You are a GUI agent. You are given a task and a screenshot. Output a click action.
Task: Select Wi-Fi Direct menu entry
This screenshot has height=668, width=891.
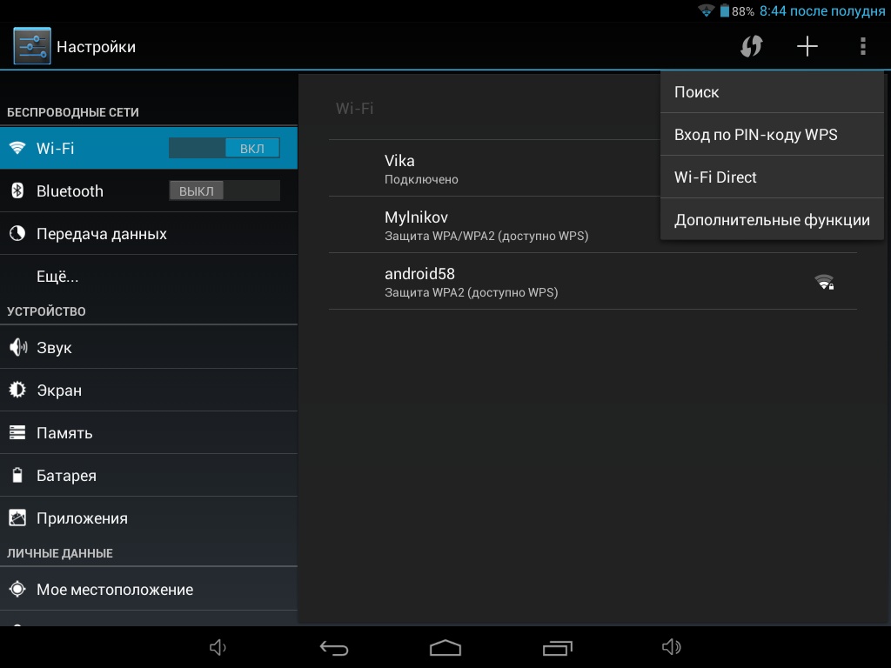click(772, 177)
